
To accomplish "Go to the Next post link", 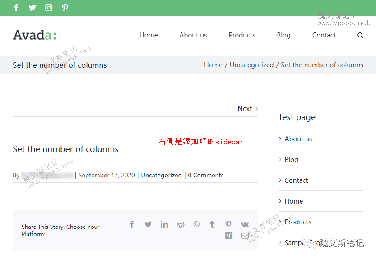I will click(248, 109).
